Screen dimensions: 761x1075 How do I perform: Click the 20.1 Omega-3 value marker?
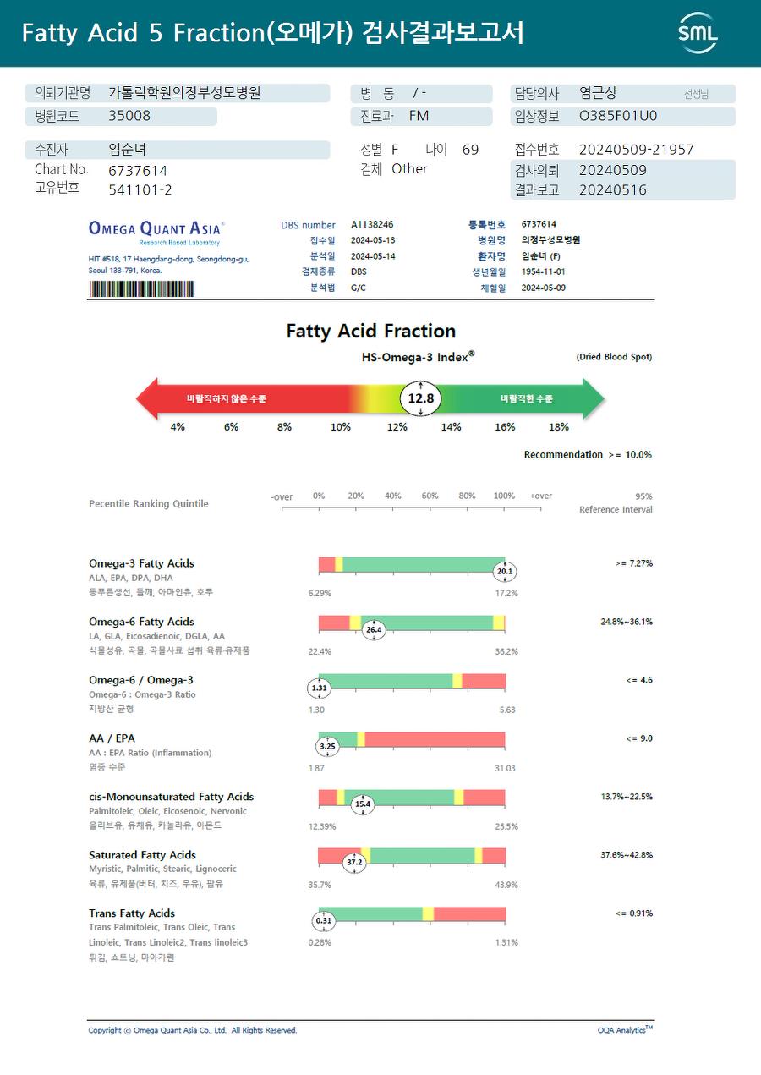pyautogui.click(x=505, y=572)
